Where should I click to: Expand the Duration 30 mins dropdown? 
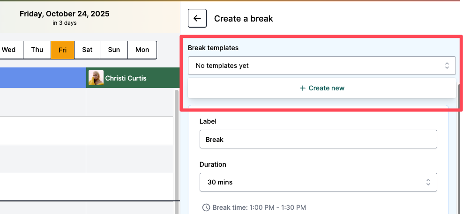[318, 182]
